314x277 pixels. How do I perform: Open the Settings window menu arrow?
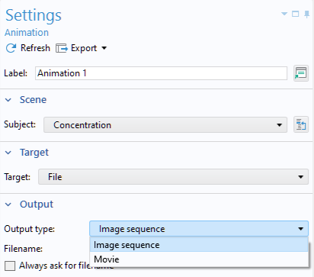click(x=284, y=14)
